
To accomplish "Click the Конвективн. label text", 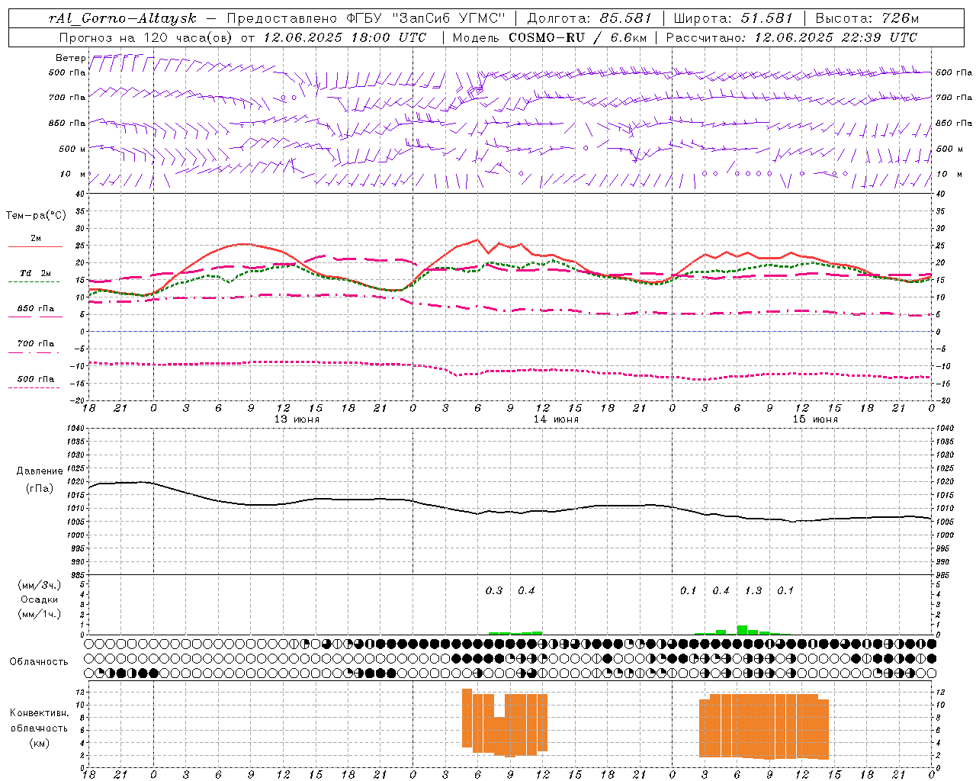I will [x=39, y=713].
